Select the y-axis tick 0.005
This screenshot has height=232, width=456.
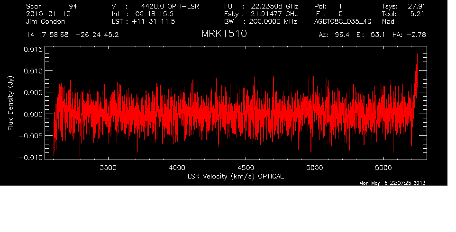pyautogui.click(x=33, y=92)
